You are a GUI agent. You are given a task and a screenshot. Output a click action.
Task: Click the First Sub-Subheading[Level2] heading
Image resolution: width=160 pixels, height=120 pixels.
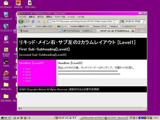coord(44,49)
